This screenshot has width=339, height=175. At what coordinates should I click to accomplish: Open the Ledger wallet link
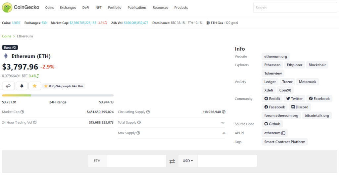(270, 82)
